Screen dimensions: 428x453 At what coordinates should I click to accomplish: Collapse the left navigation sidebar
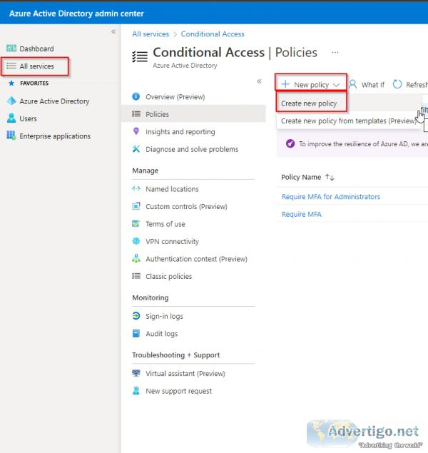click(x=113, y=31)
